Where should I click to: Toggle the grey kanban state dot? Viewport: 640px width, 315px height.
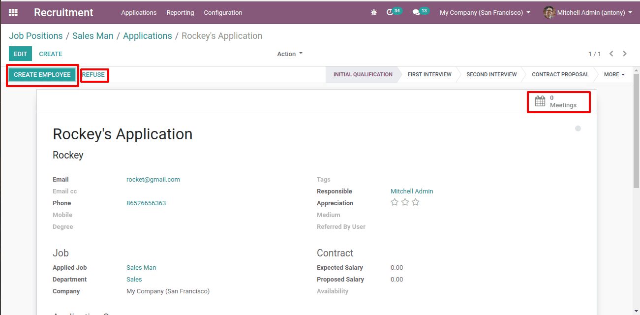tap(578, 128)
